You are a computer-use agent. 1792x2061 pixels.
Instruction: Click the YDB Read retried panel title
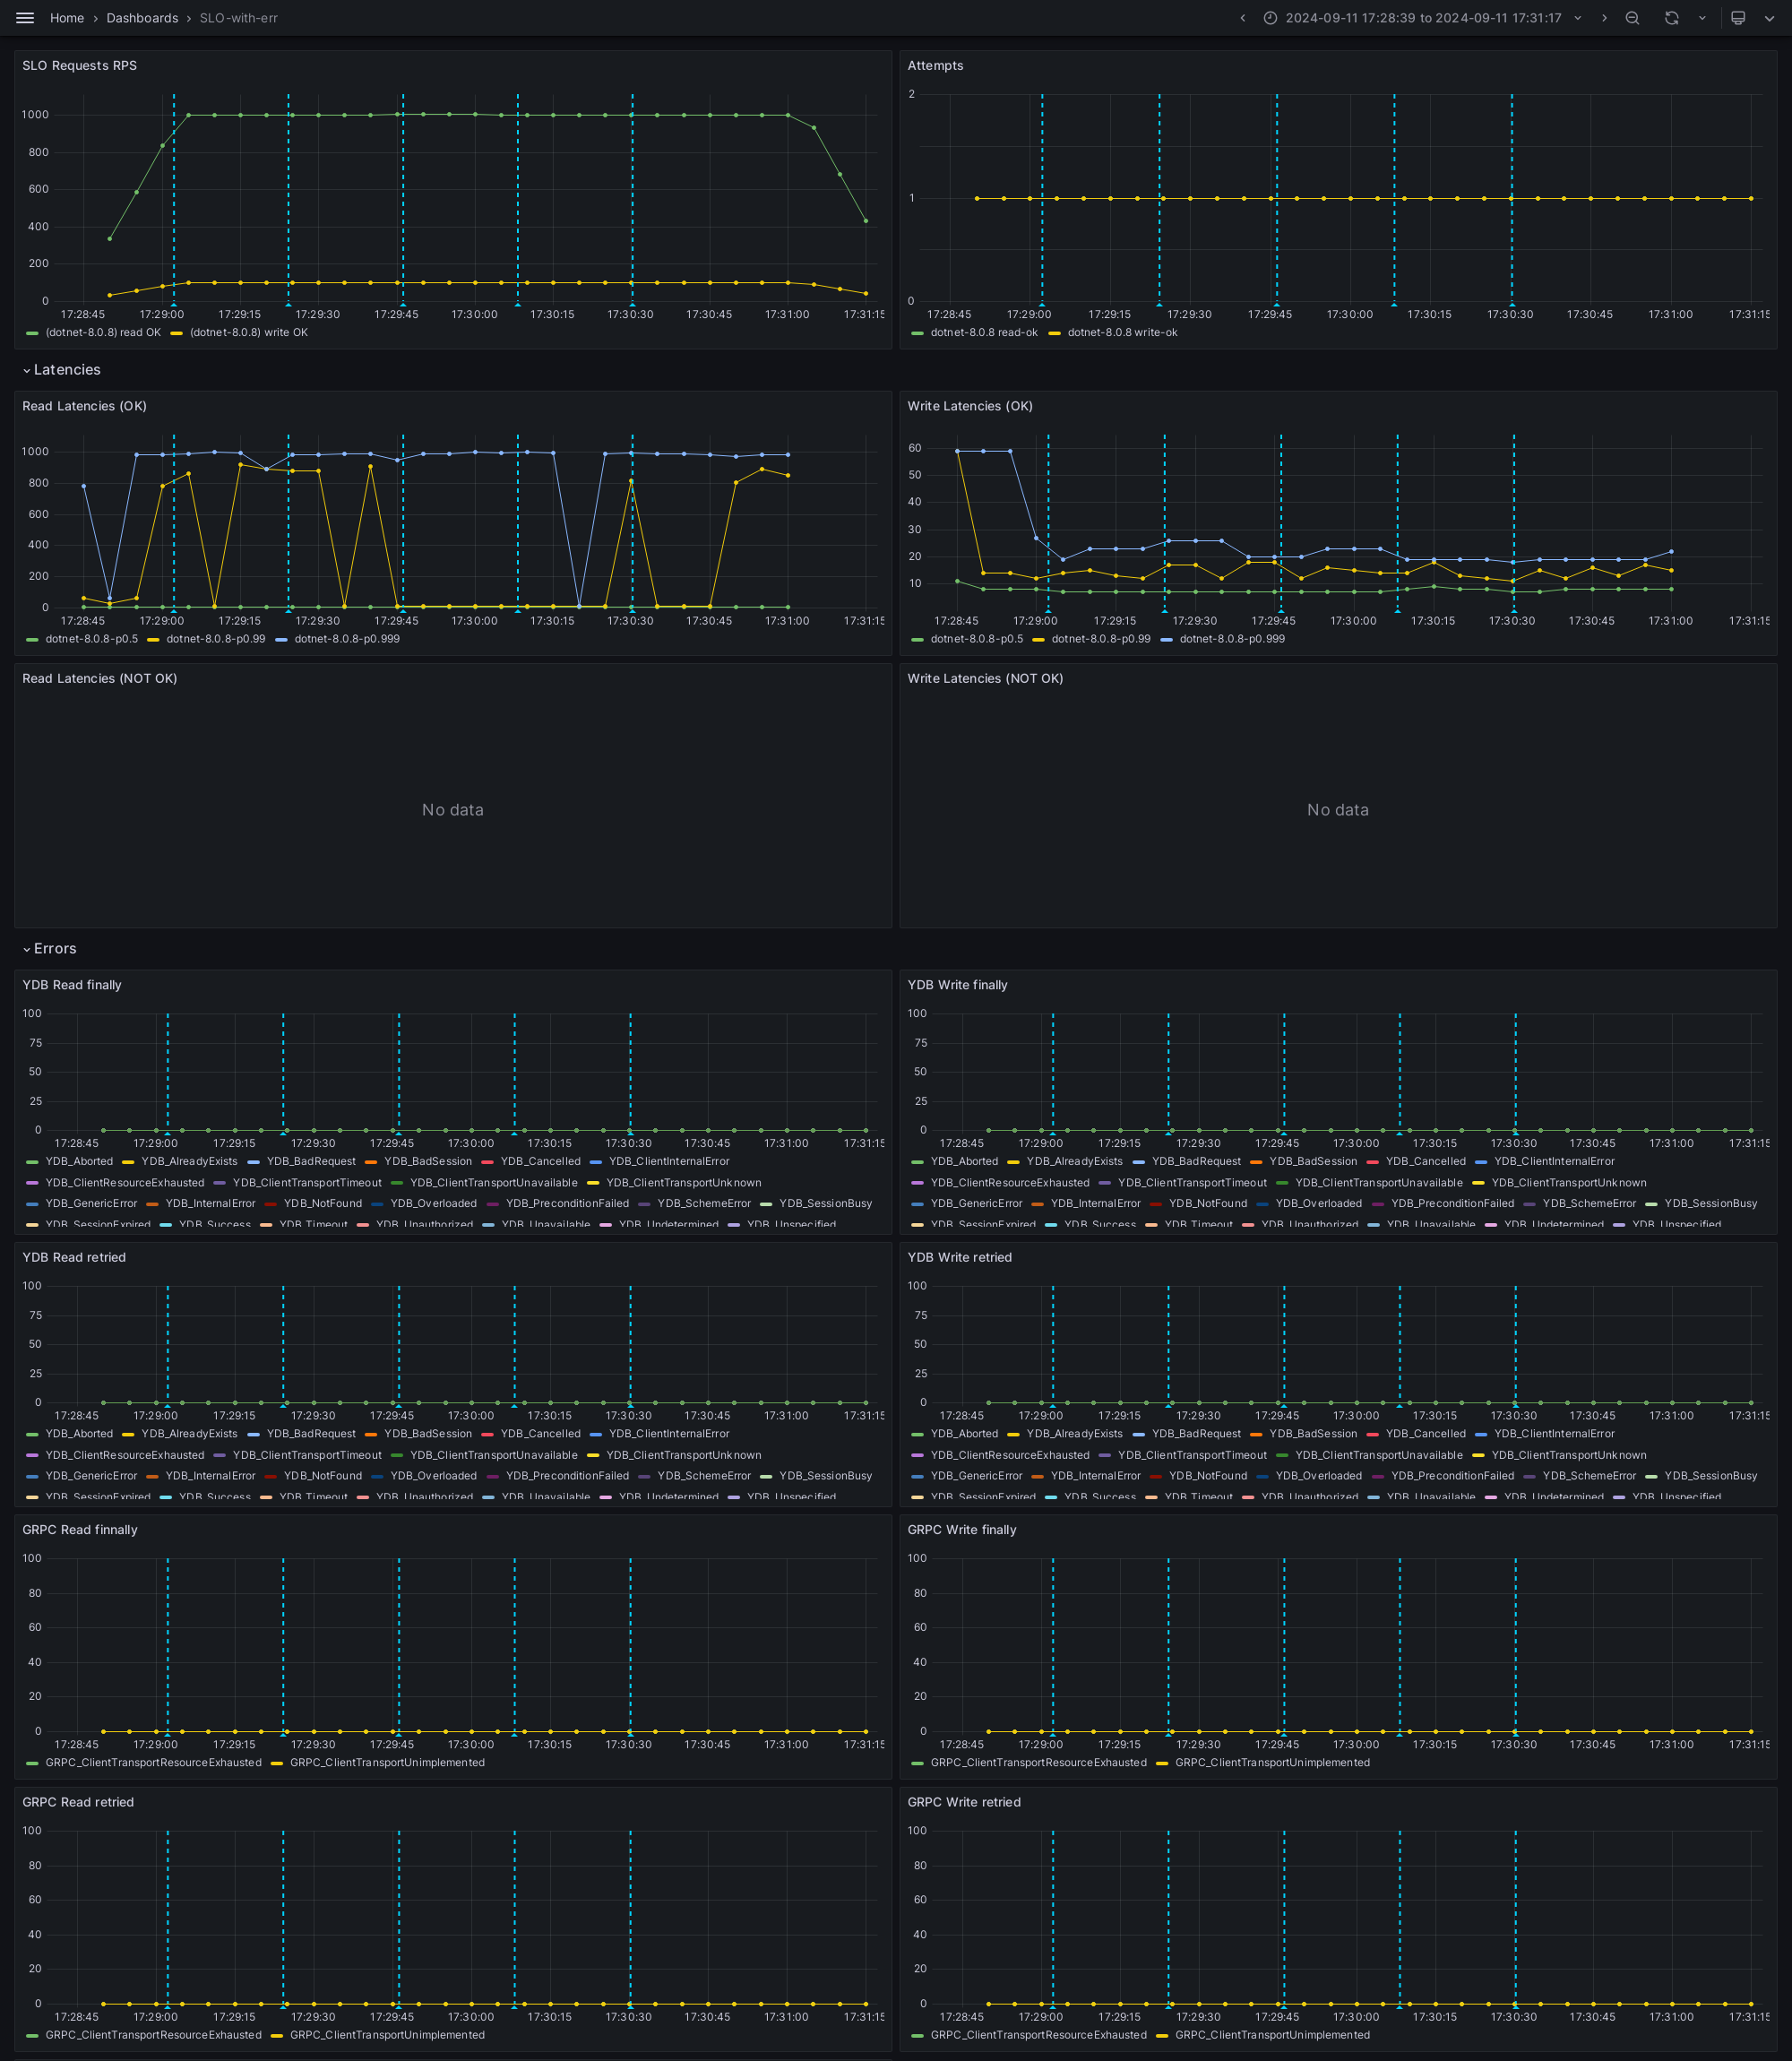[x=74, y=1257]
